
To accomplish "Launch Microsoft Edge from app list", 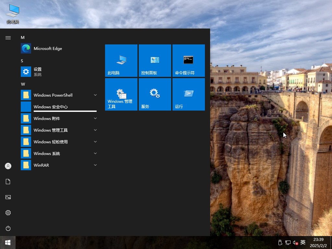I will [x=48, y=49].
